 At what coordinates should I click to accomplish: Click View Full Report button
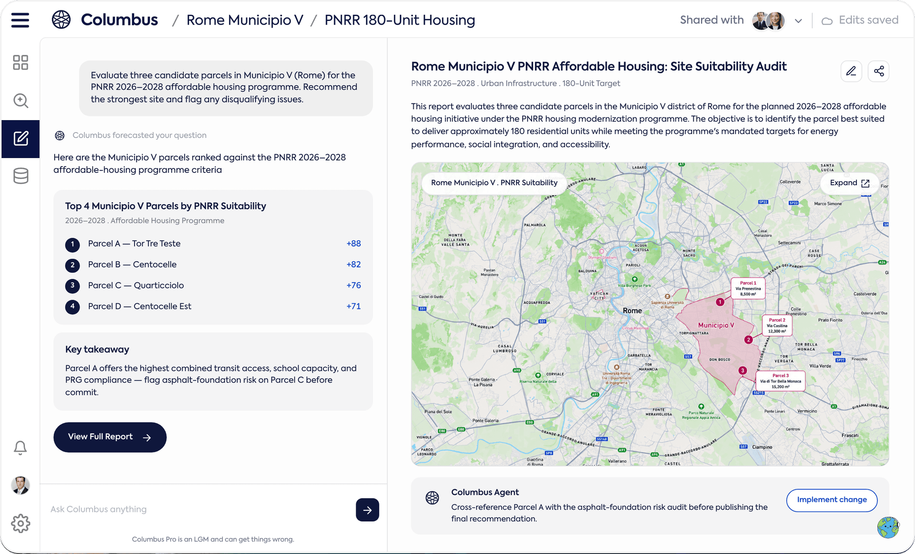[x=110, y=437]
